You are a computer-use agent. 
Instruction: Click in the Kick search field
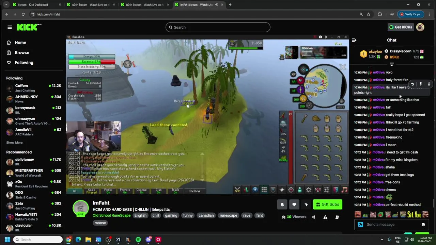(x=218, y=27)
